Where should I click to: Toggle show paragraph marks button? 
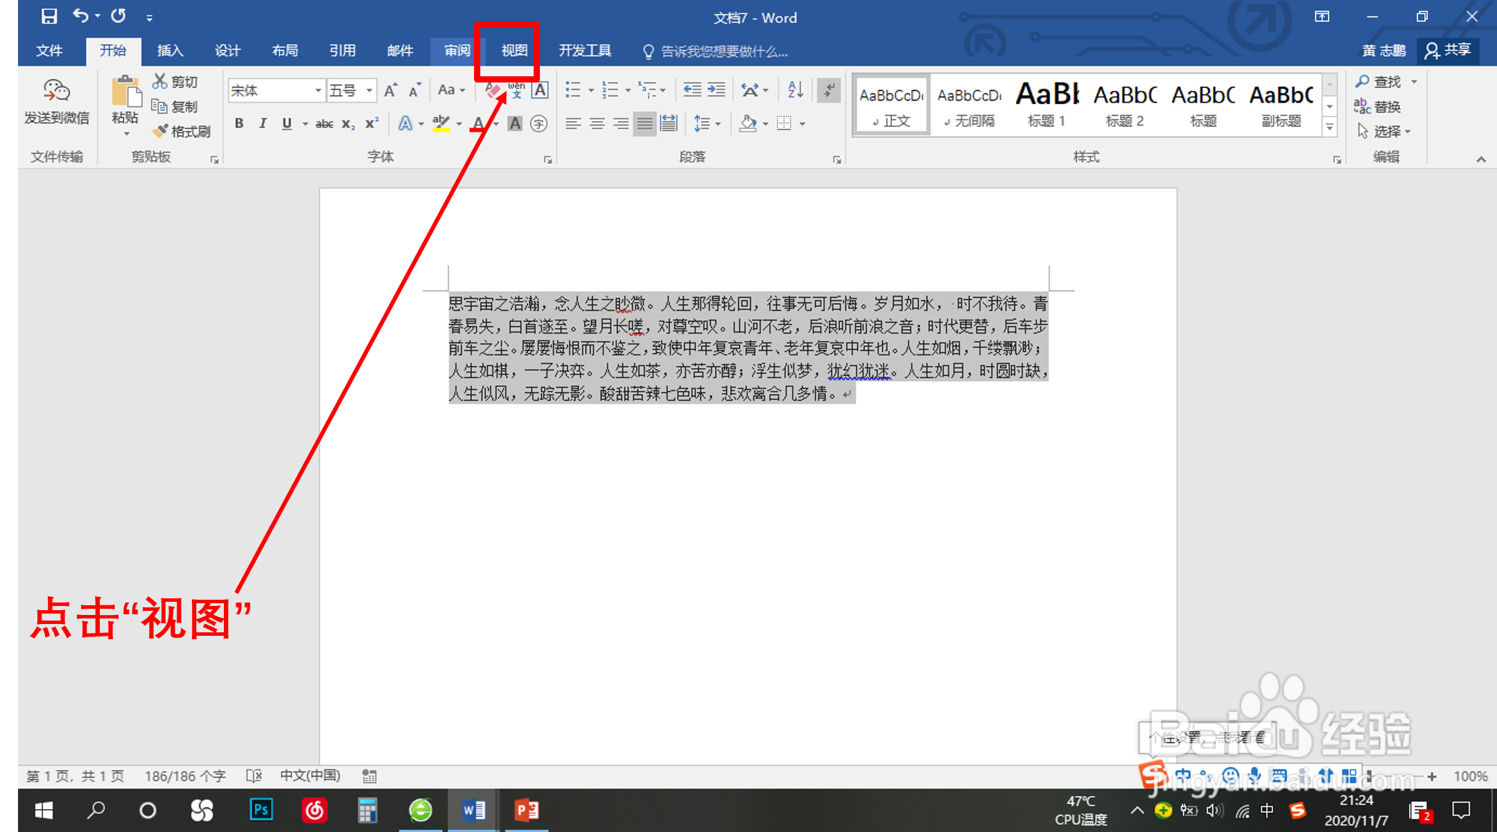click(x=828, y=89)
